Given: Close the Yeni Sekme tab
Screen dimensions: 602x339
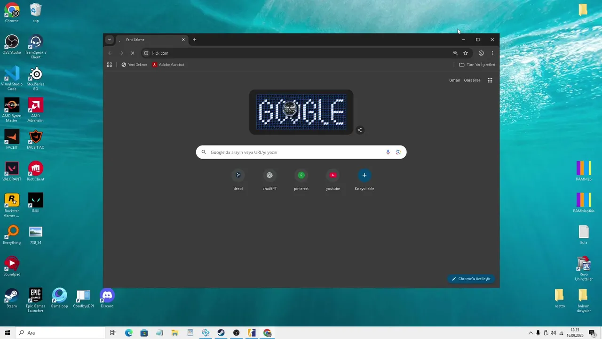Looking at the screenshot, I should [183, 40].
